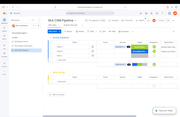180x117 pixels.
Task: Check the Client 2 row checkbox
Action: [x=51, y=51]
